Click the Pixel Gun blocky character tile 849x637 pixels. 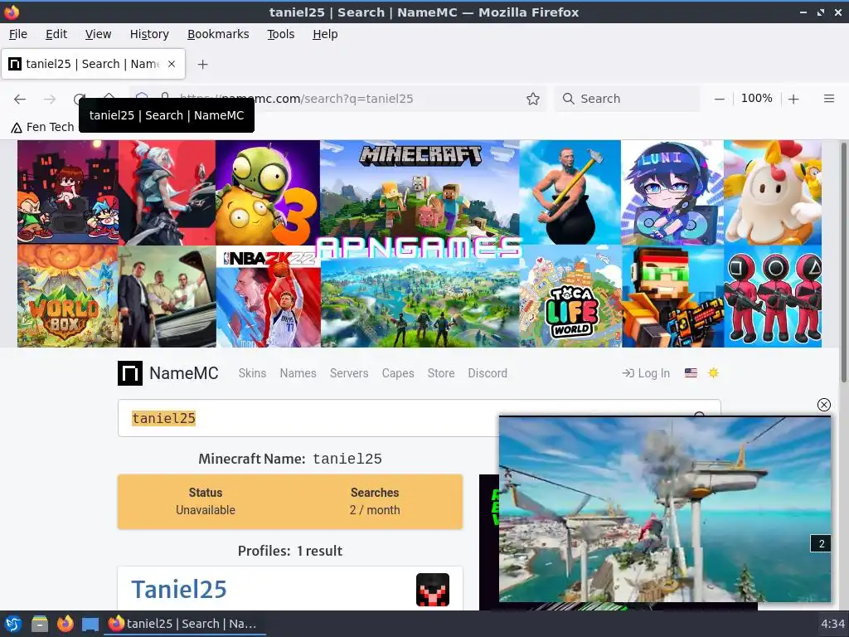pos(672,296)
